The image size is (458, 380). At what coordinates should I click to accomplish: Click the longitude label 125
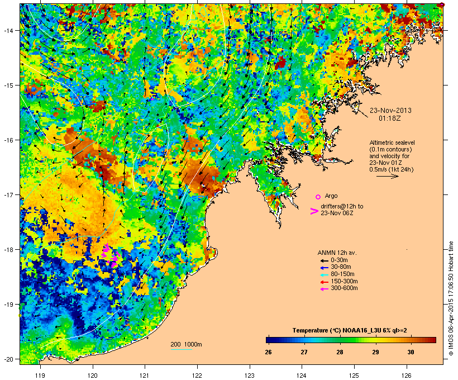tap(354, 376)
